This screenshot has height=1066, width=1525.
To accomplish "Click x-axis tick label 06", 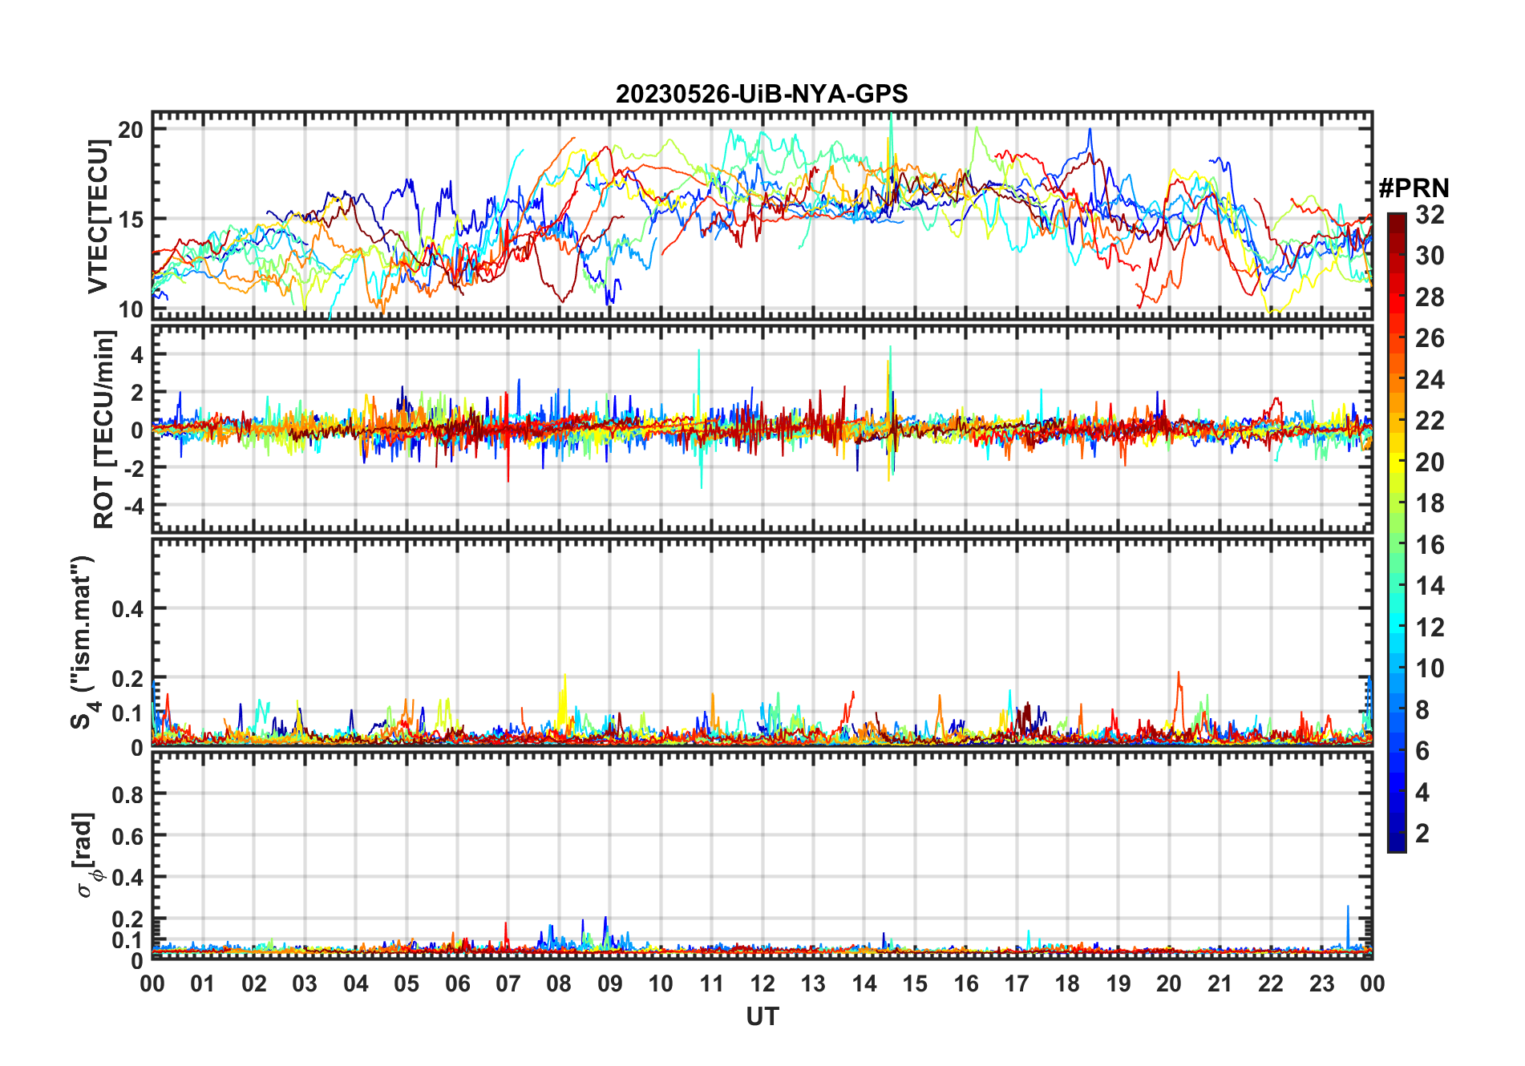I will pyautogui.click(x=457, y=983).
